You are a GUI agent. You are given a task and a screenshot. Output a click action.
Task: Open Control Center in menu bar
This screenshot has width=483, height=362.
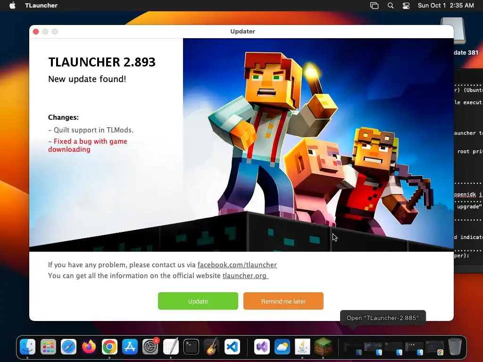(406, 6)
